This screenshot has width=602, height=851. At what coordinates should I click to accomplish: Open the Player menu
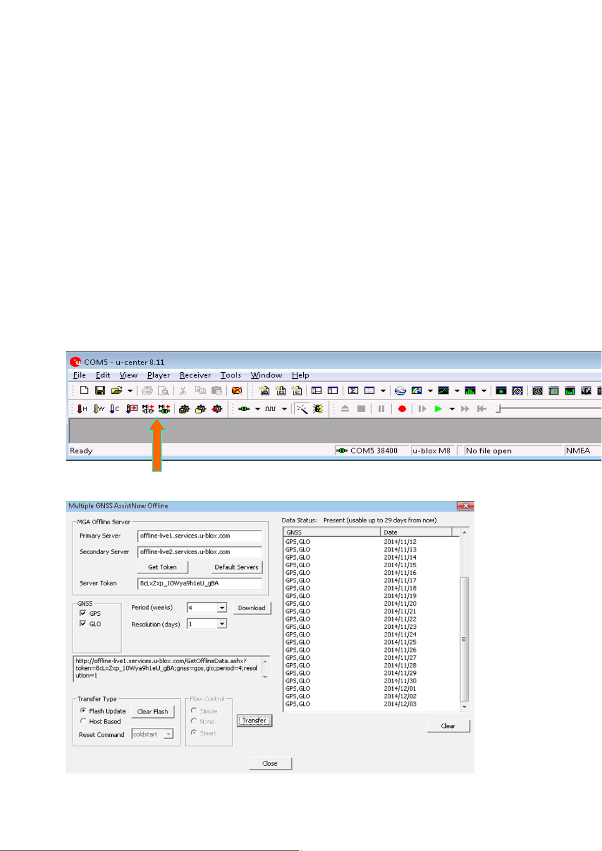pos(159,375)
